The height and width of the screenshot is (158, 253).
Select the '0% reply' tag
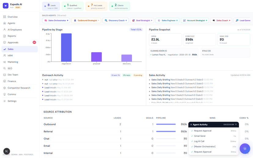point(127,75)
